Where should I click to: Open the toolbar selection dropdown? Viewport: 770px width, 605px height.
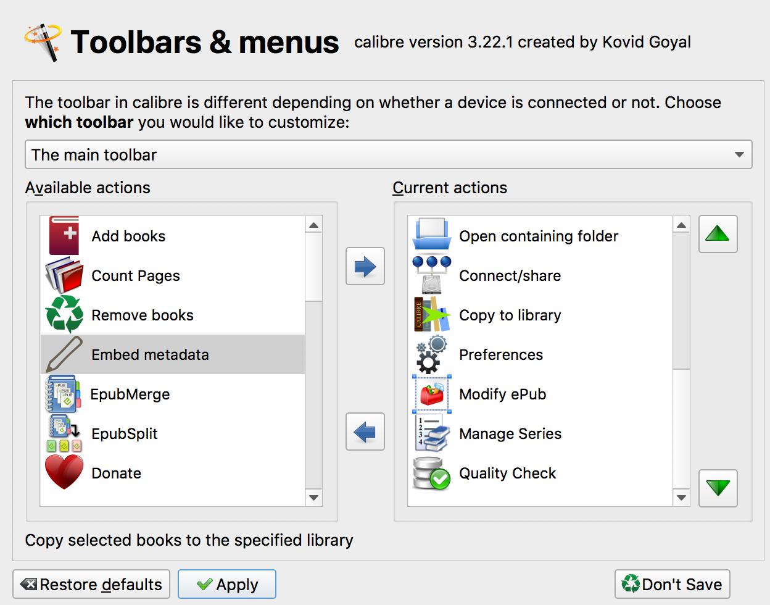point(388,154)
